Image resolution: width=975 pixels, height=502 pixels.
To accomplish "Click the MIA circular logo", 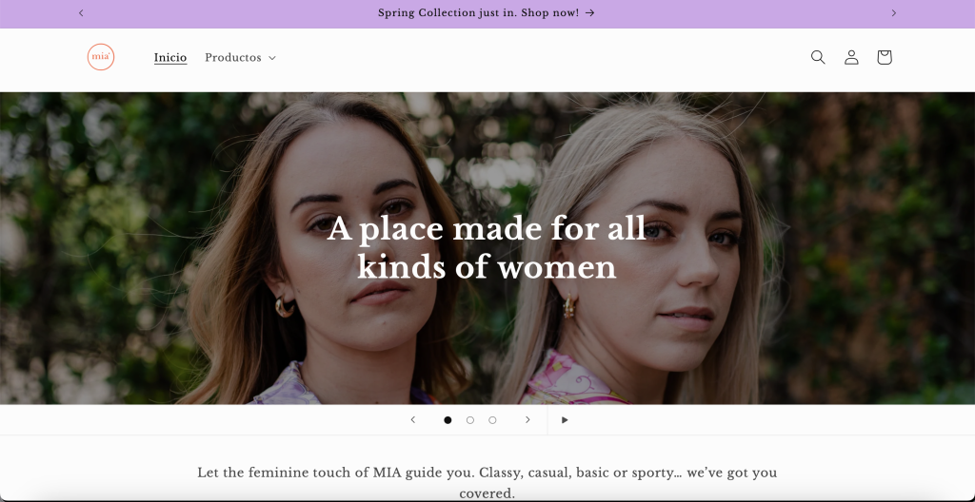I will coord(101,57).
